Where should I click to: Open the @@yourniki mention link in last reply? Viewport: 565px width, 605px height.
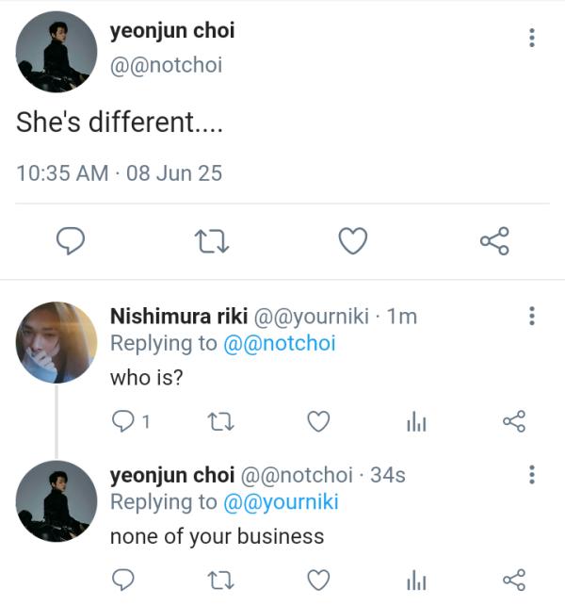coord(281,503)
